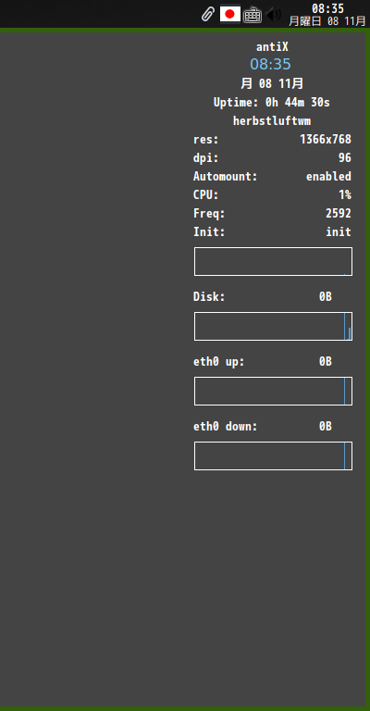Click the frequency value 2592
The image size is (370, 711).
[x=339, y=214]
